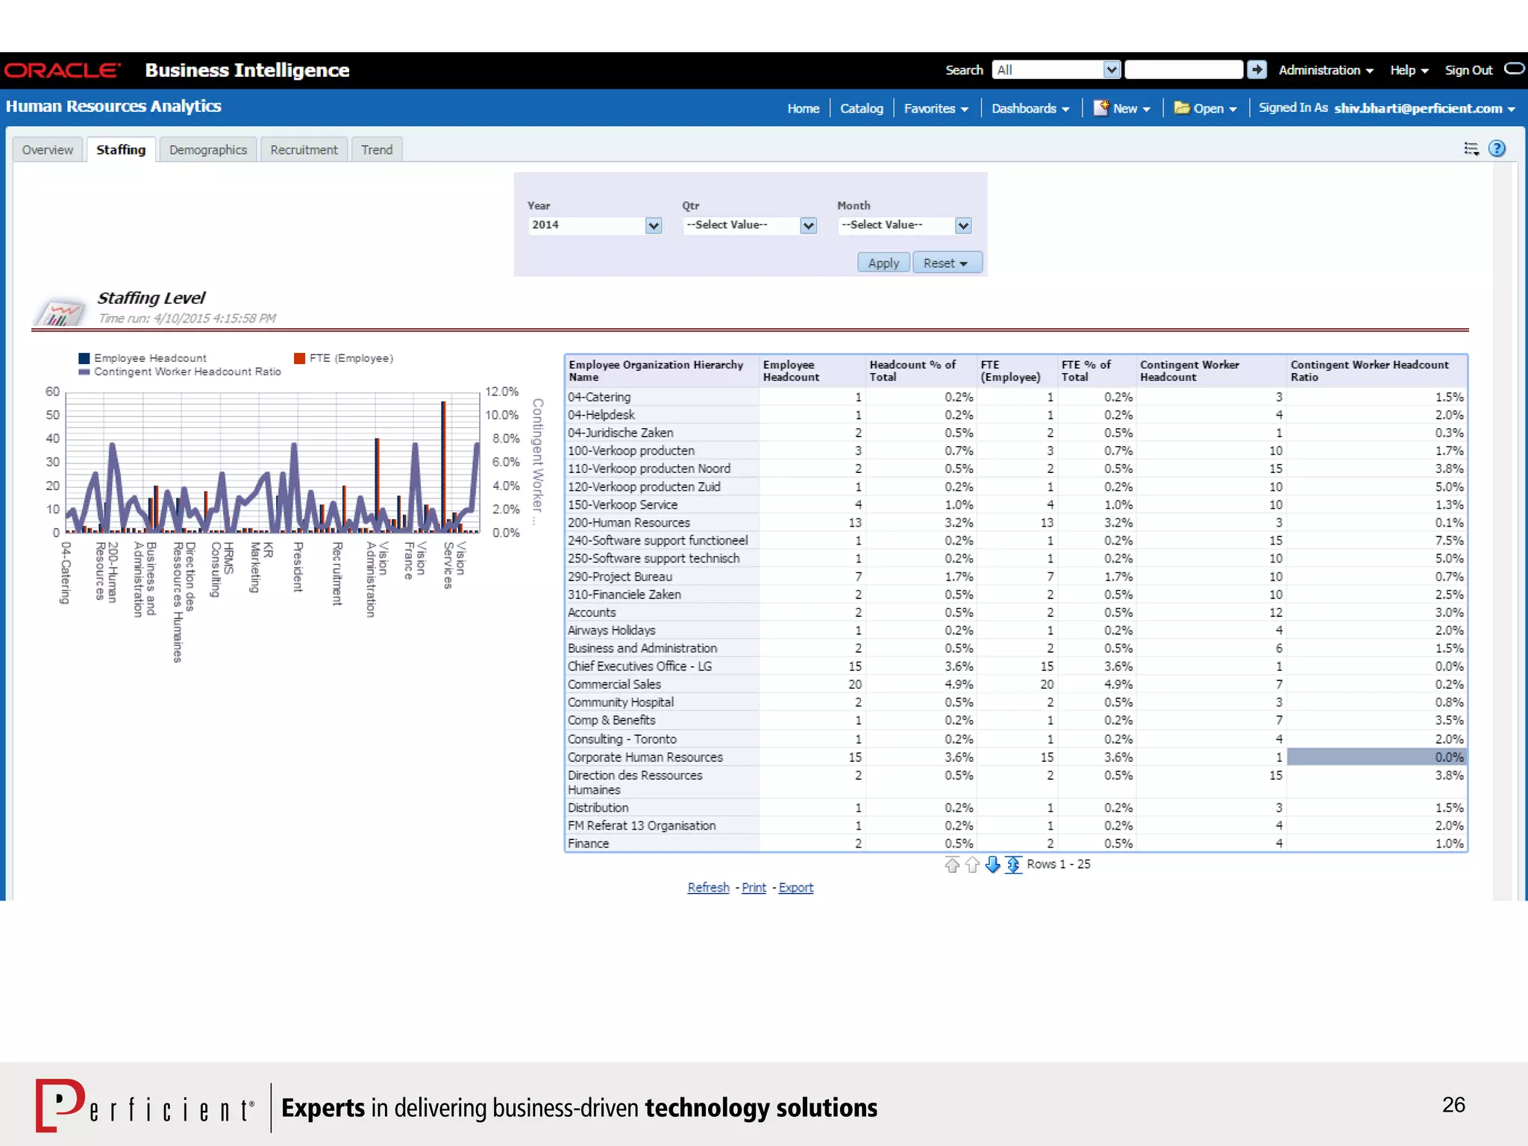The height and width of the screenshot is (1146, 1528).
Task: Click the New document icon
Action: click(1100, 108)
